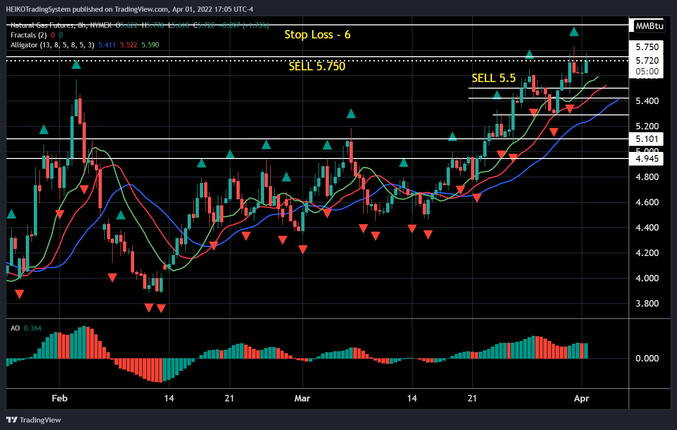Select the AO value 0.364
The width and height of the screenshot is (677, 430).
(32, 328)
